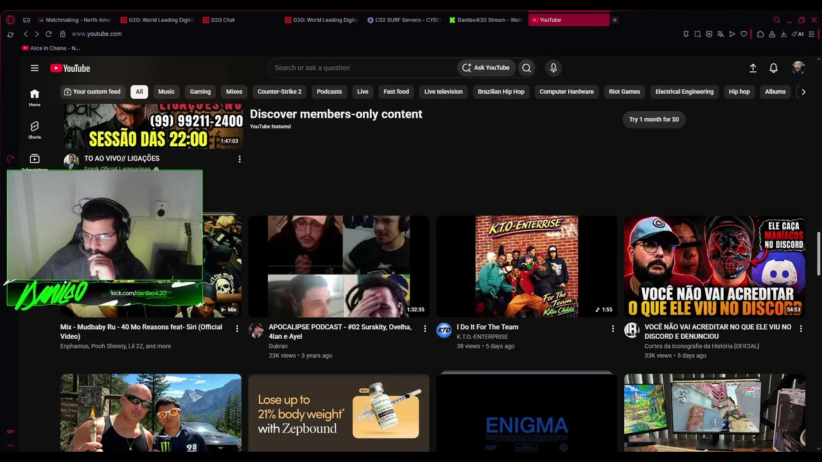Click the translate page icon
The width and height of the screenshot is (822, 462).
[721, 34]
